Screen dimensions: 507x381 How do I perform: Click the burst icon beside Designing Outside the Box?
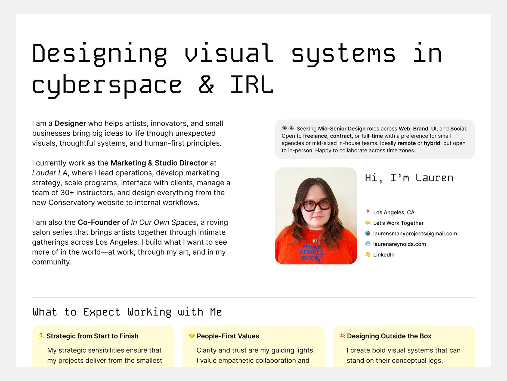click(342, 336)
